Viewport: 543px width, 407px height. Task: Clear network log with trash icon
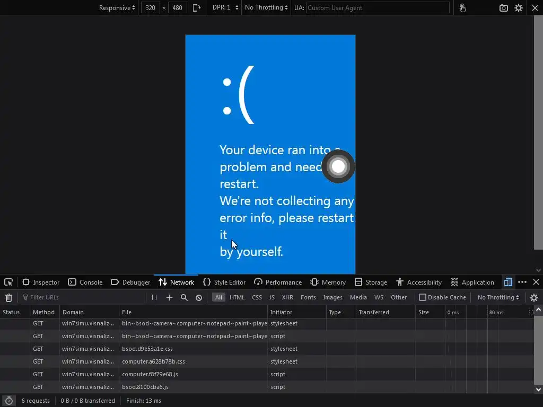8,298
